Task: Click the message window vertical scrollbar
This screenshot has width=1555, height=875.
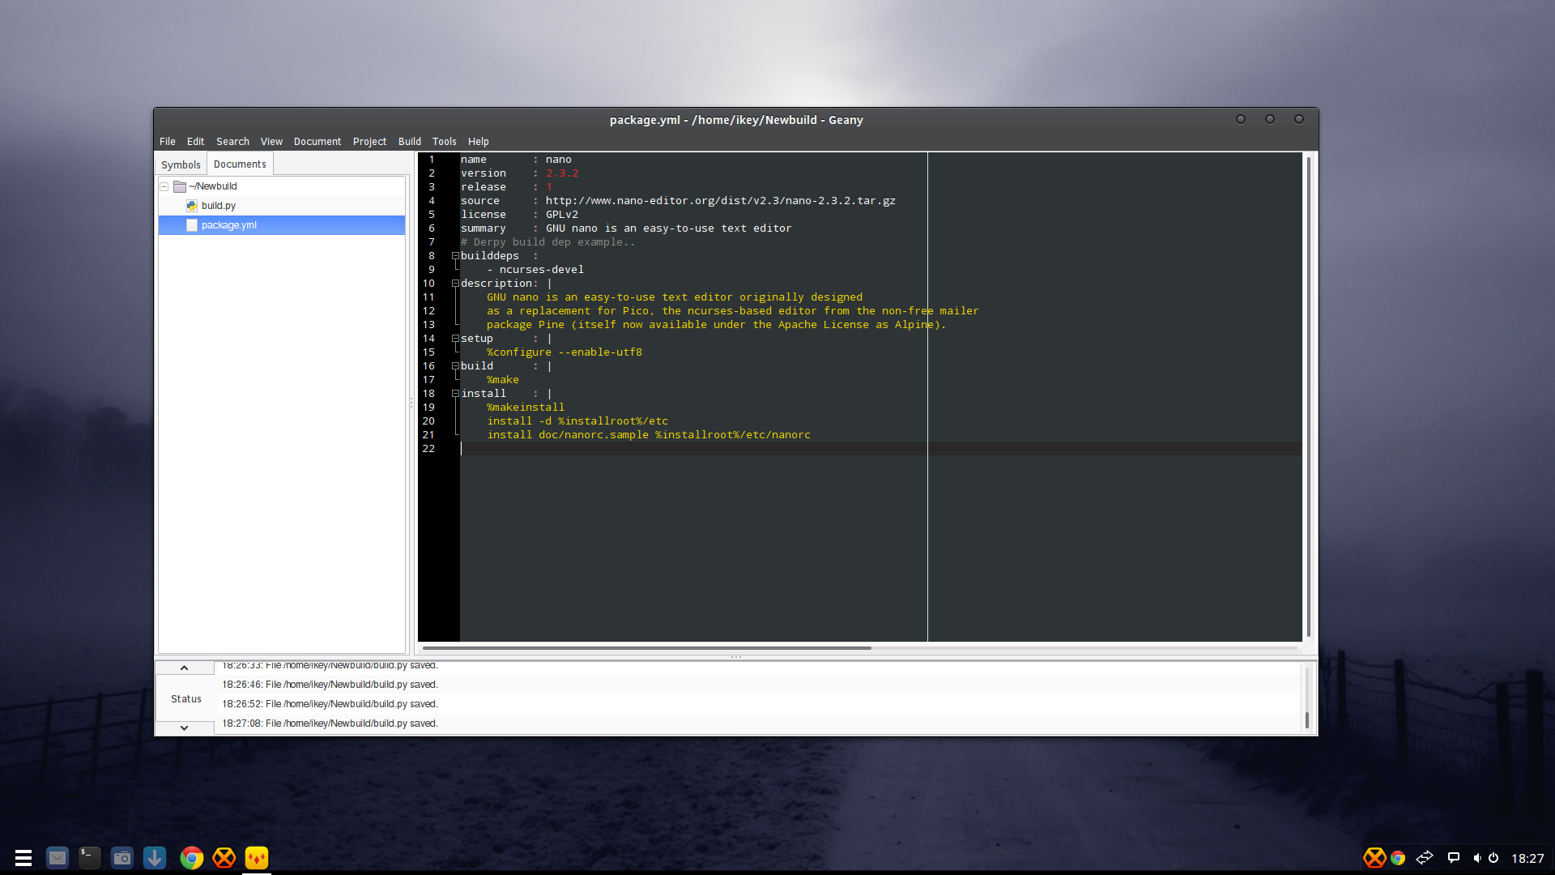Action: (x=1306, y=719)
